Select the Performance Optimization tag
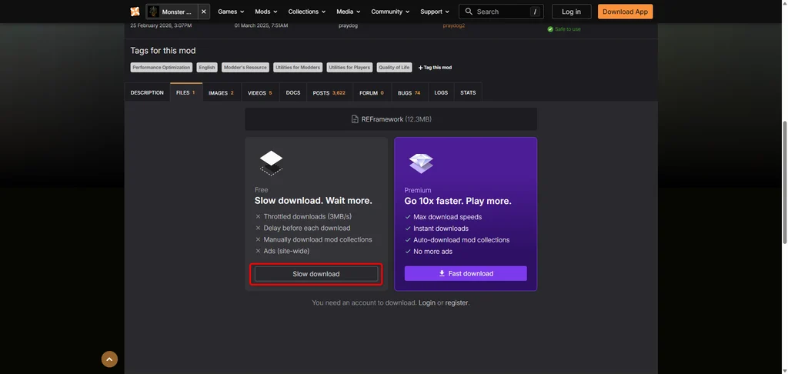 (162, 68)
